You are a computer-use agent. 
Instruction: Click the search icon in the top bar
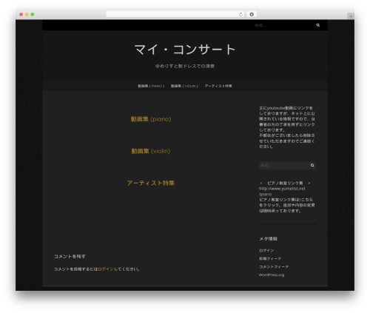[x=318, y=25]
